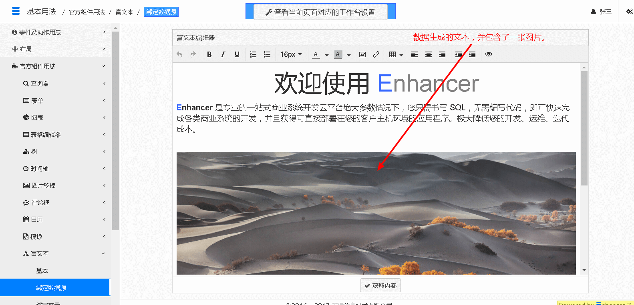Click the insert link icon

(x=376, y=54)
